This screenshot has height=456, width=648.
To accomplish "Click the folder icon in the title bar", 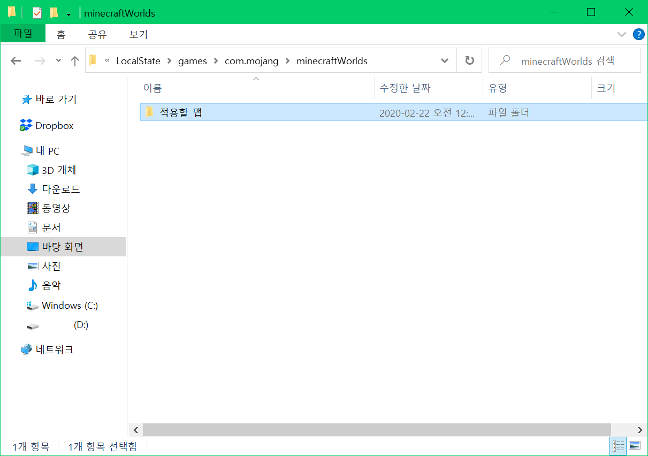I will click(x=12, y=12).
